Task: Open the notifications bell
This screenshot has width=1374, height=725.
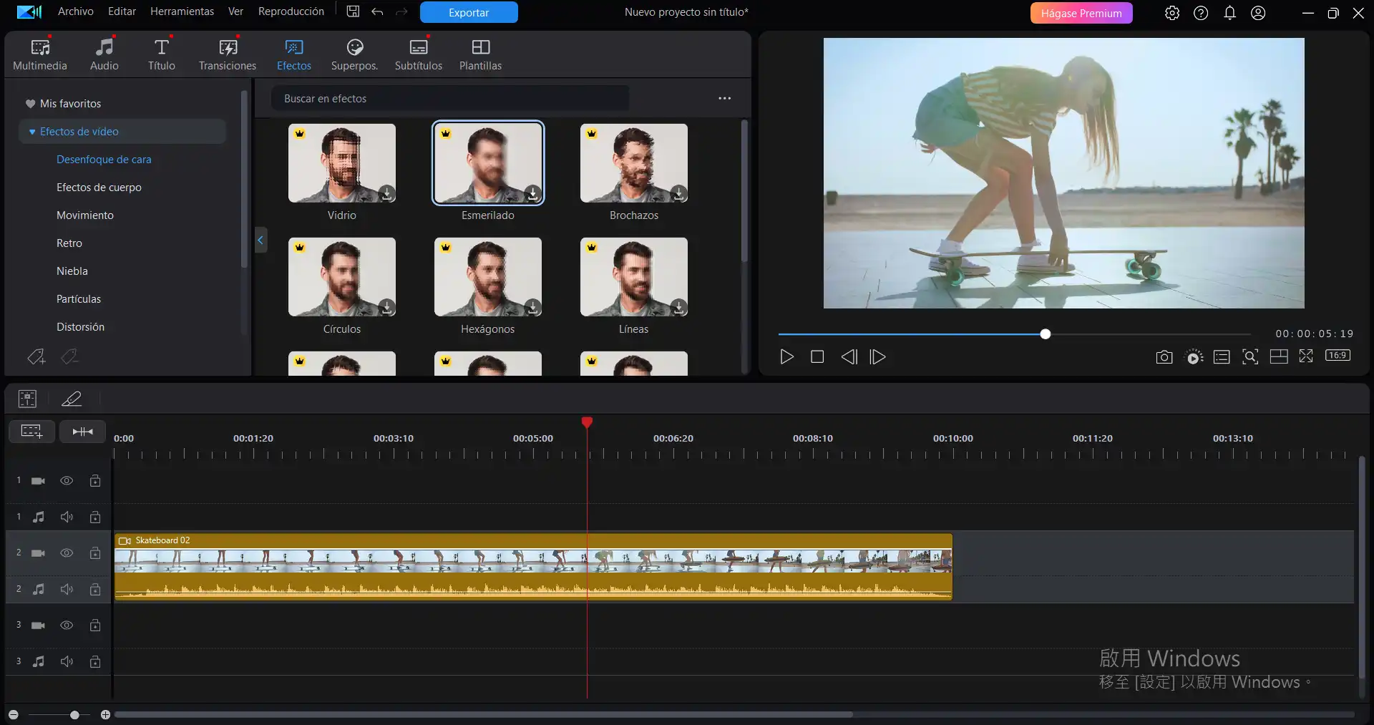Action: (1229, 13)
